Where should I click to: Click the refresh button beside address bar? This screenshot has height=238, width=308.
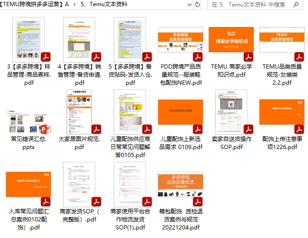click(198, 4)
